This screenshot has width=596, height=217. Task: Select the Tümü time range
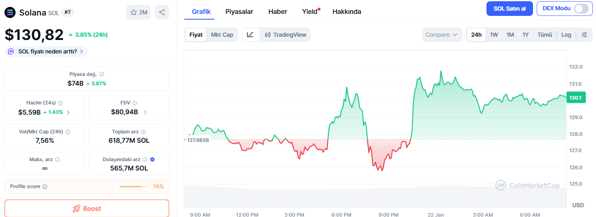(544, 35)
